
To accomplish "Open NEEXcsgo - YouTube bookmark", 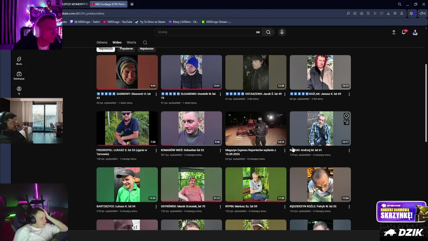I will tap(118, 22).
